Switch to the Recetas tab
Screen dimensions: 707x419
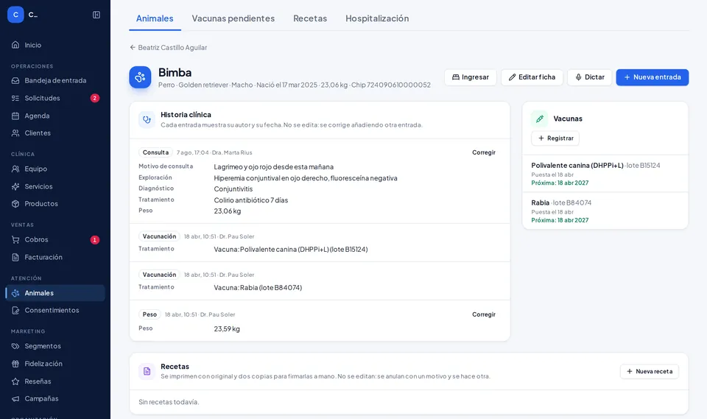310,18
